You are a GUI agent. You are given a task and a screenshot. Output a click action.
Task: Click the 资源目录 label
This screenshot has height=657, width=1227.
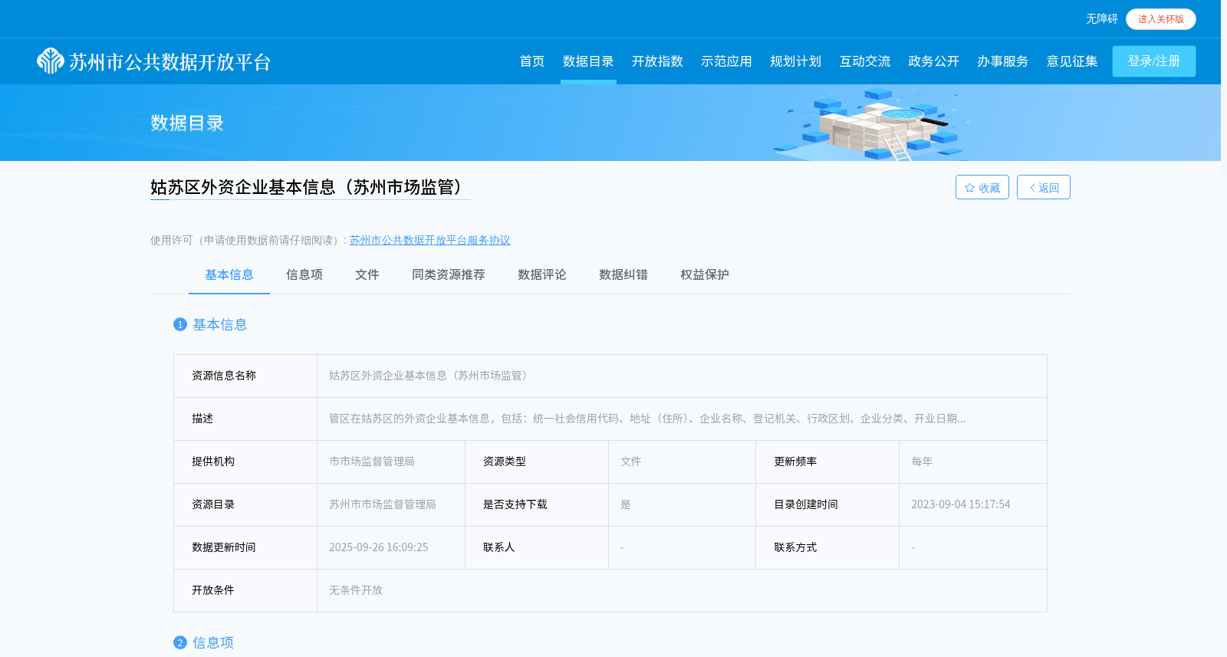213,504
